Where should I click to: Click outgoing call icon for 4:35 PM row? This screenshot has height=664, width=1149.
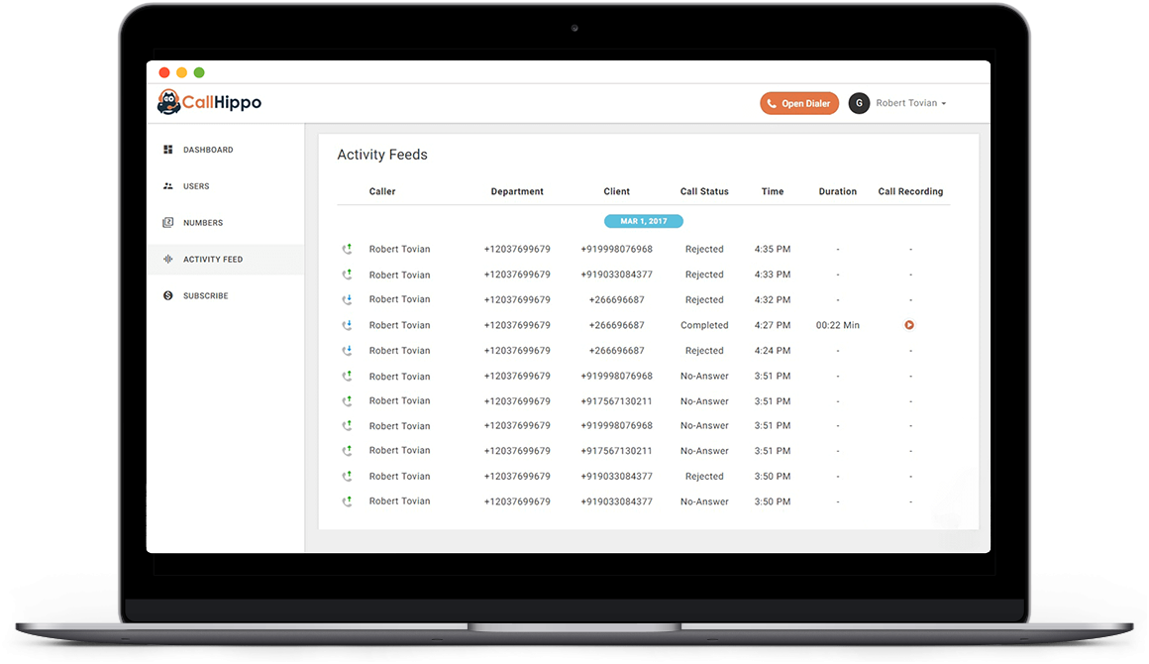347,250
